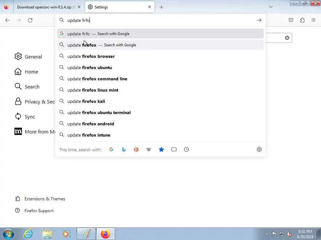Open Search settings category
Screen dimensions: 321x240
coord(27,87)
